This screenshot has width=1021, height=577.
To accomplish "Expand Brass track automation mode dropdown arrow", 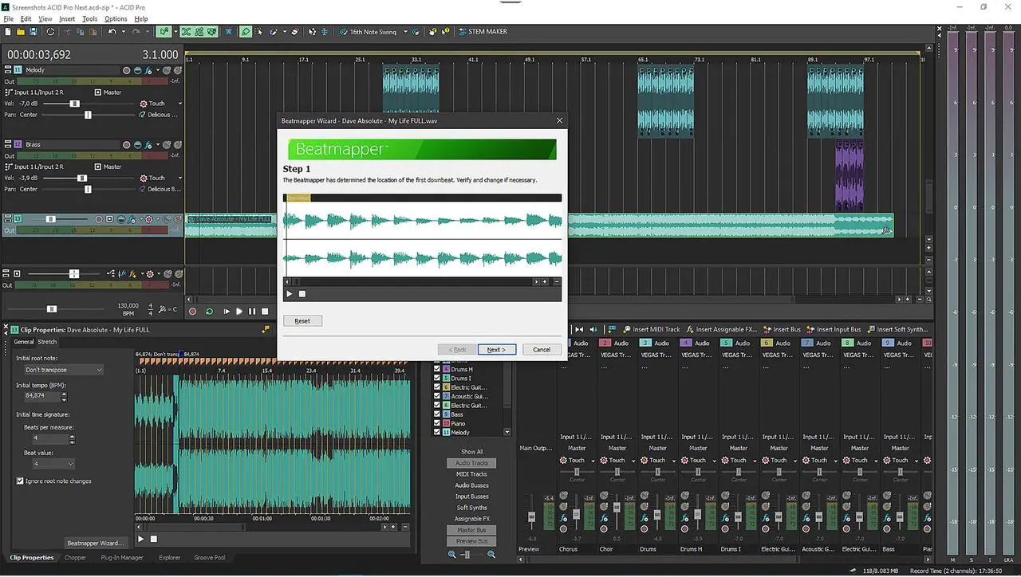I will tap(180, 178).
